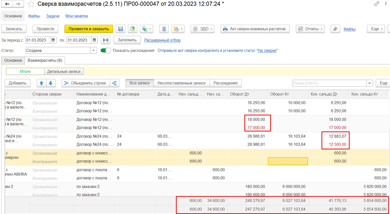Switch to Детальные записи view
The width and height of the screenshot is (390, 214).
point(64,71)
